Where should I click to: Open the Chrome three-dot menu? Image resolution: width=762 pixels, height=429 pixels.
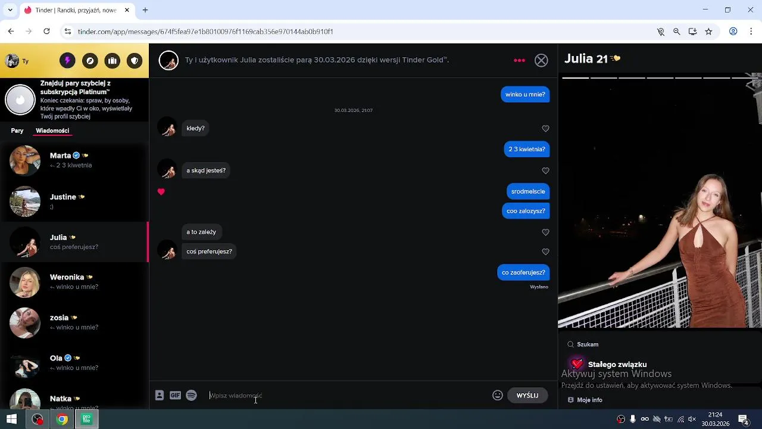[751, 32]
